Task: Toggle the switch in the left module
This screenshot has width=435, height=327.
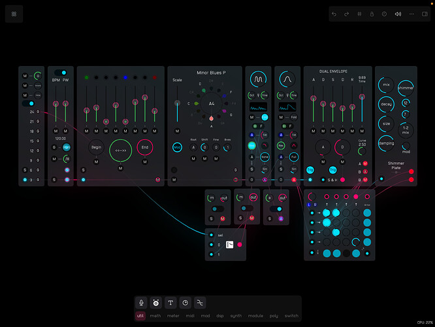Action: point(28,103)
